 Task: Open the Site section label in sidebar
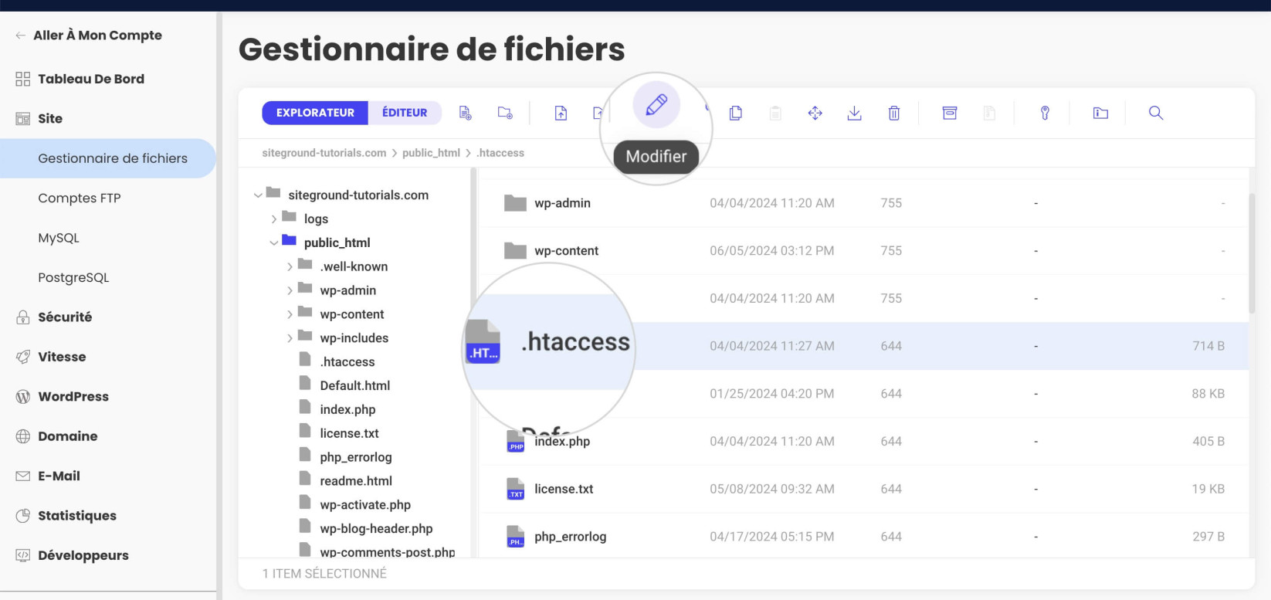[50, 119]
